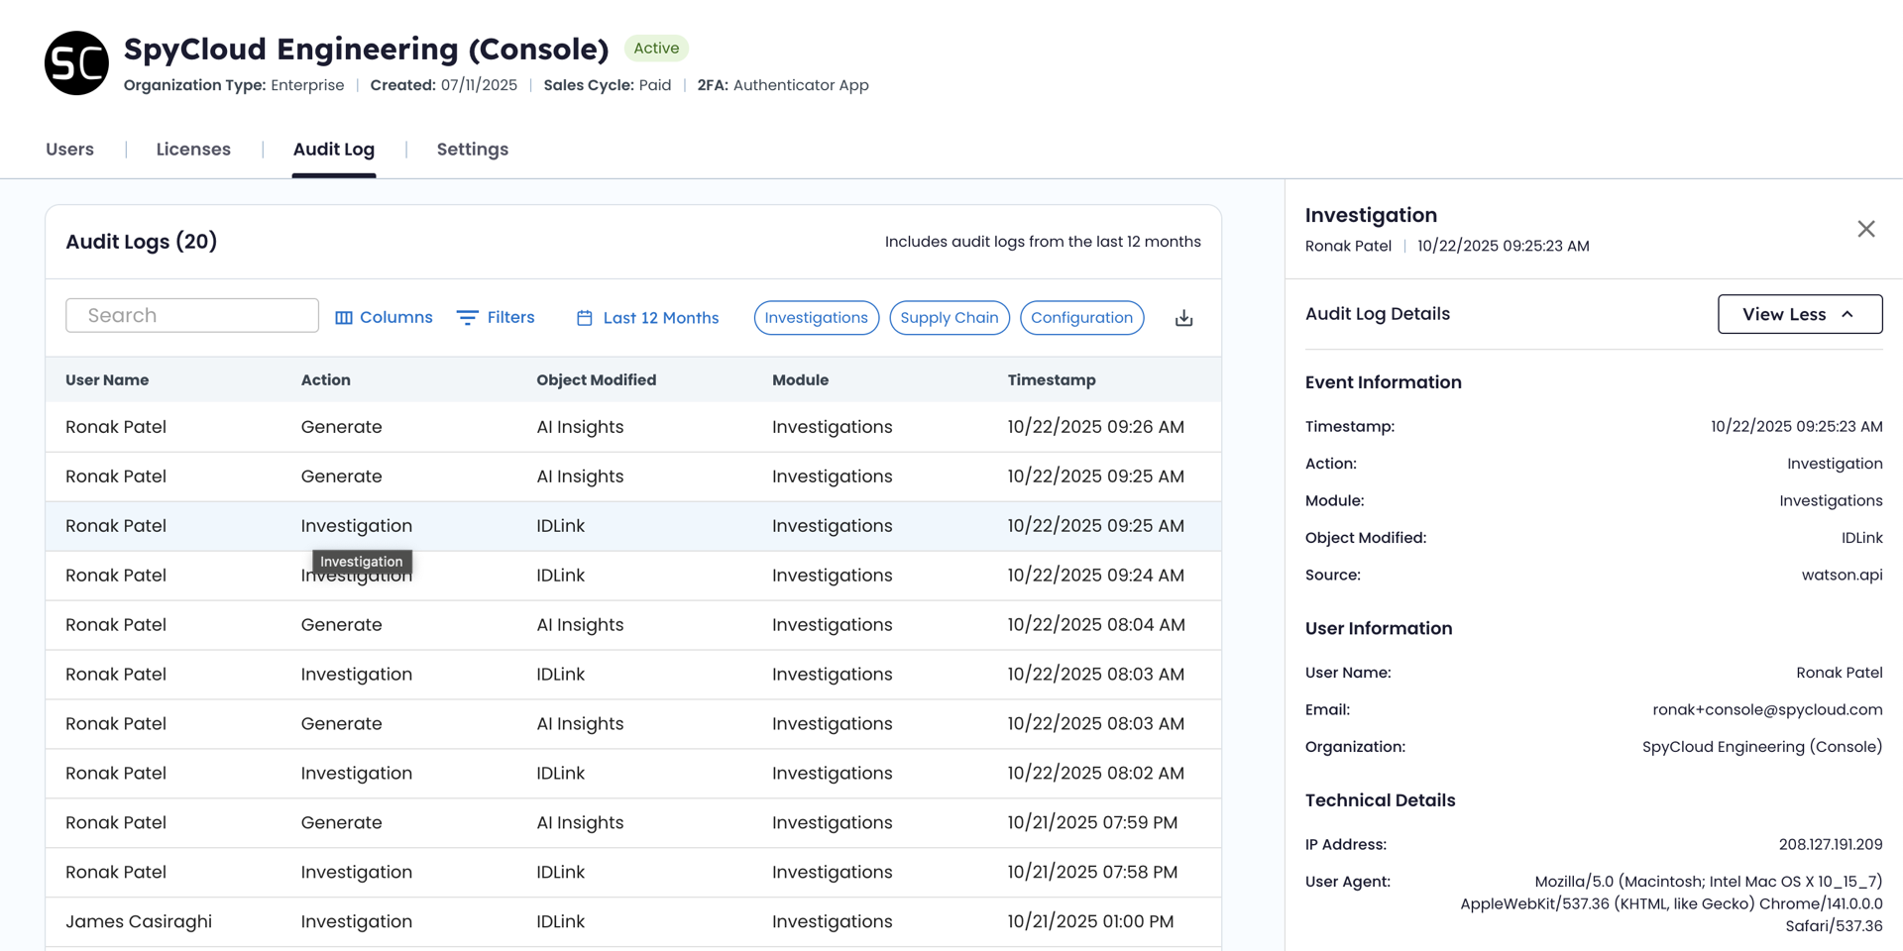The image size is (1903, 951).
Task: Sort by Action column header
Action: (x=326, y=380)
